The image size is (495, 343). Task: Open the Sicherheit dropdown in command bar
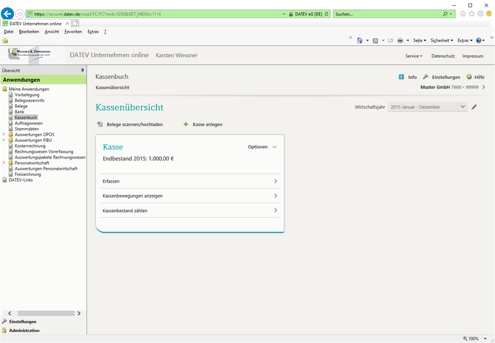pyautogui.click(x=442, y=40)
